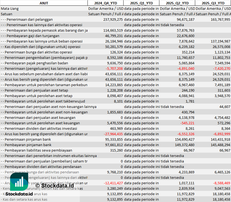The width and height of the screenshot is (231, 202).
Task: Click the Stockdata.id text below the logo
Action: [19, 194]
